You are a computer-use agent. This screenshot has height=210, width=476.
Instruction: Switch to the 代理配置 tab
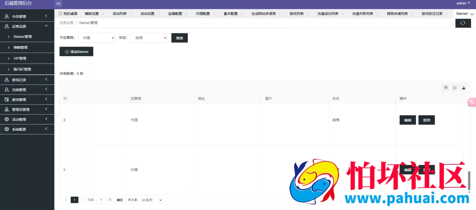[203, 14]
